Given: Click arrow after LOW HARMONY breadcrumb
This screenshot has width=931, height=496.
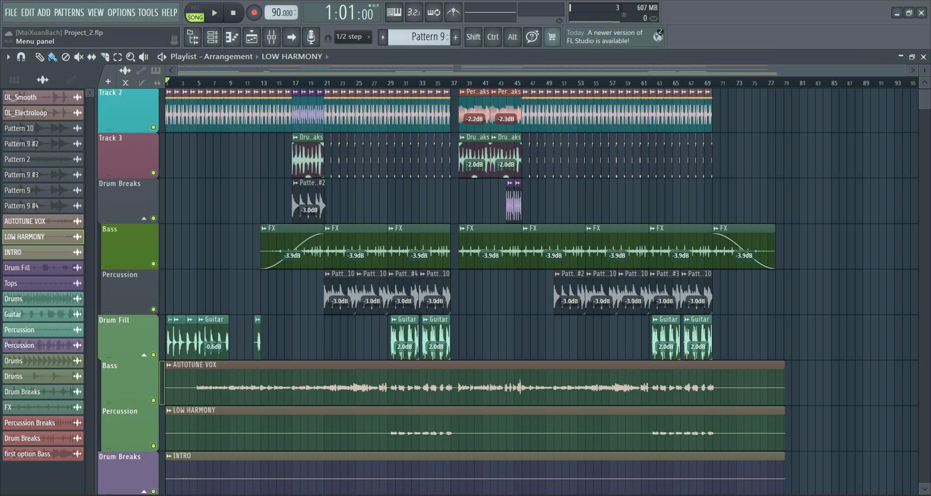Looking at the screenshot, I should tap(327, 57).
